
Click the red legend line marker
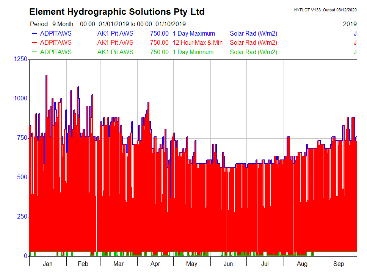pos(34,43)
